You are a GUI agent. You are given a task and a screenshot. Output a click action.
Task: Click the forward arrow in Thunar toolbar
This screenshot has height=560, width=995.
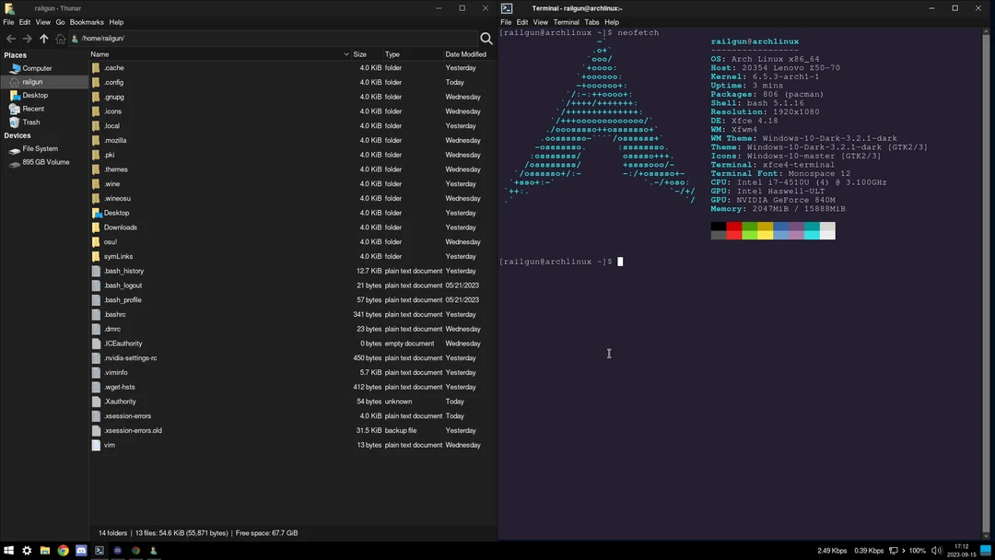[27, 38]
